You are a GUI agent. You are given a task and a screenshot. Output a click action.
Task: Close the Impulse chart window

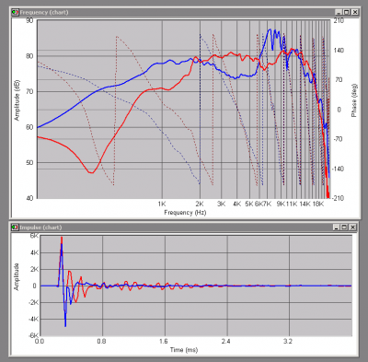[352, 228]
